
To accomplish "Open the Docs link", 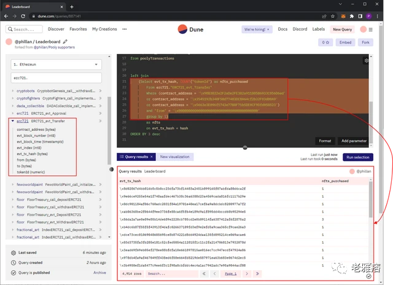I will tap(282, 29).
